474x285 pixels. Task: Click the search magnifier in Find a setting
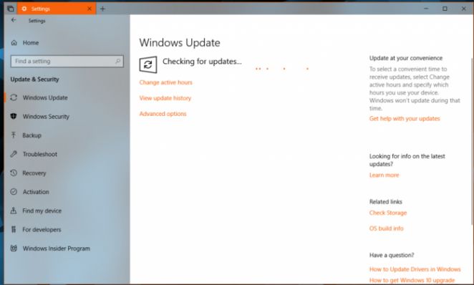click(117, 61)
